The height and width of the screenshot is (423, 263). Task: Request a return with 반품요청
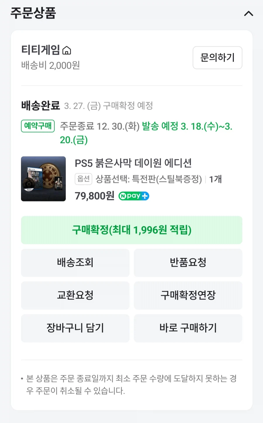pyautogui.click(x=188, y=263)
